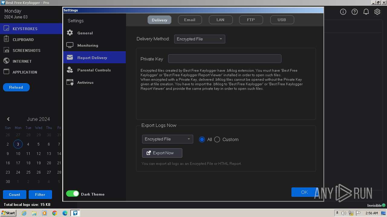The width and height of the screenshot is (387, 217).
Task: Switch to the USB tab
Action: (282, 20)
